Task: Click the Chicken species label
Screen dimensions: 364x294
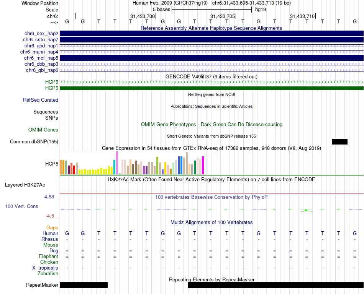Action: [x=49, y=262]
